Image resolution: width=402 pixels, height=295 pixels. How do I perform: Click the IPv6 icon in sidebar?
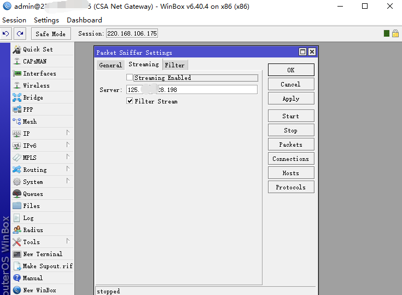tap(17, 146)
